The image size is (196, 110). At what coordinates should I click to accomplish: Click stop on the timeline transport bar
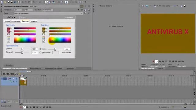tap(37, 107)
